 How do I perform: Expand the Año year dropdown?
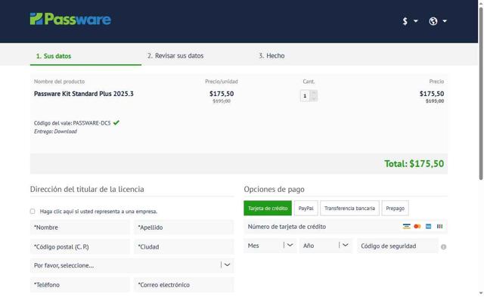coord(326,246)
